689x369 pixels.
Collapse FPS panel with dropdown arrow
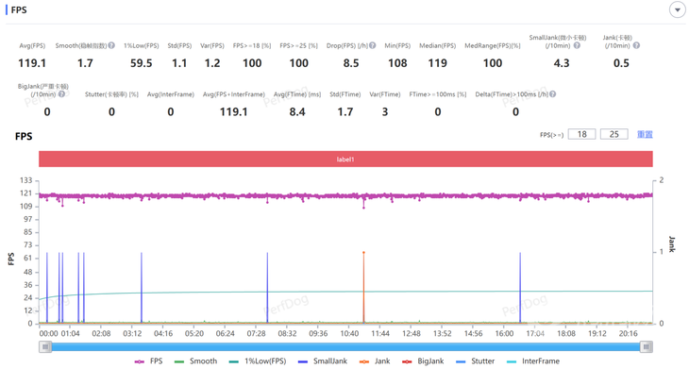677,9
